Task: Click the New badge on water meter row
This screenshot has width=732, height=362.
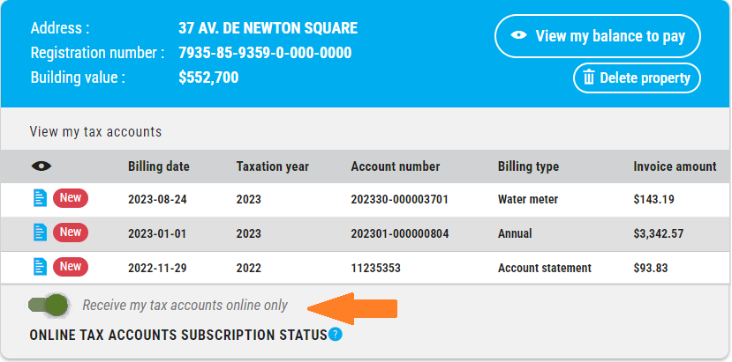Action: point(71,199)
